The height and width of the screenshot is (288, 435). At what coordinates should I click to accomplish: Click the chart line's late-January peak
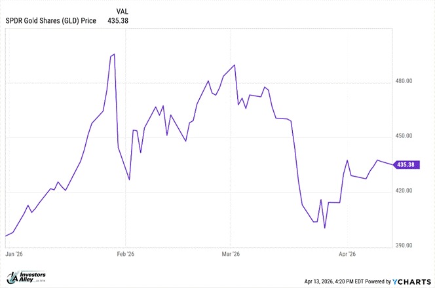tap(114, 54)
